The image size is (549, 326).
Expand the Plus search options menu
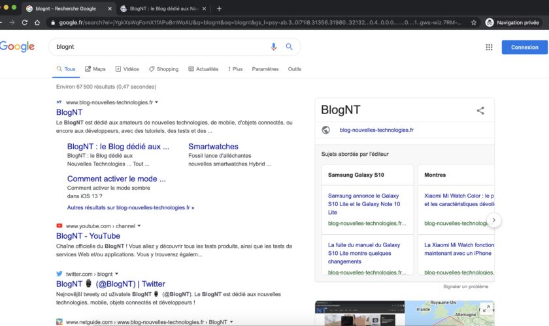pos(234,69)
